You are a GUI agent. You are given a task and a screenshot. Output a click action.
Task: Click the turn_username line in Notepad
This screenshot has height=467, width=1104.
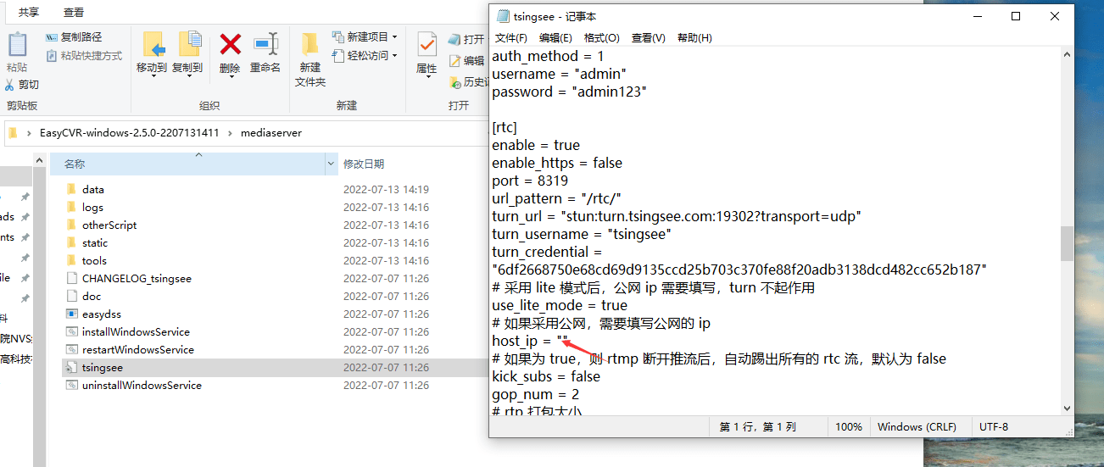582,234
